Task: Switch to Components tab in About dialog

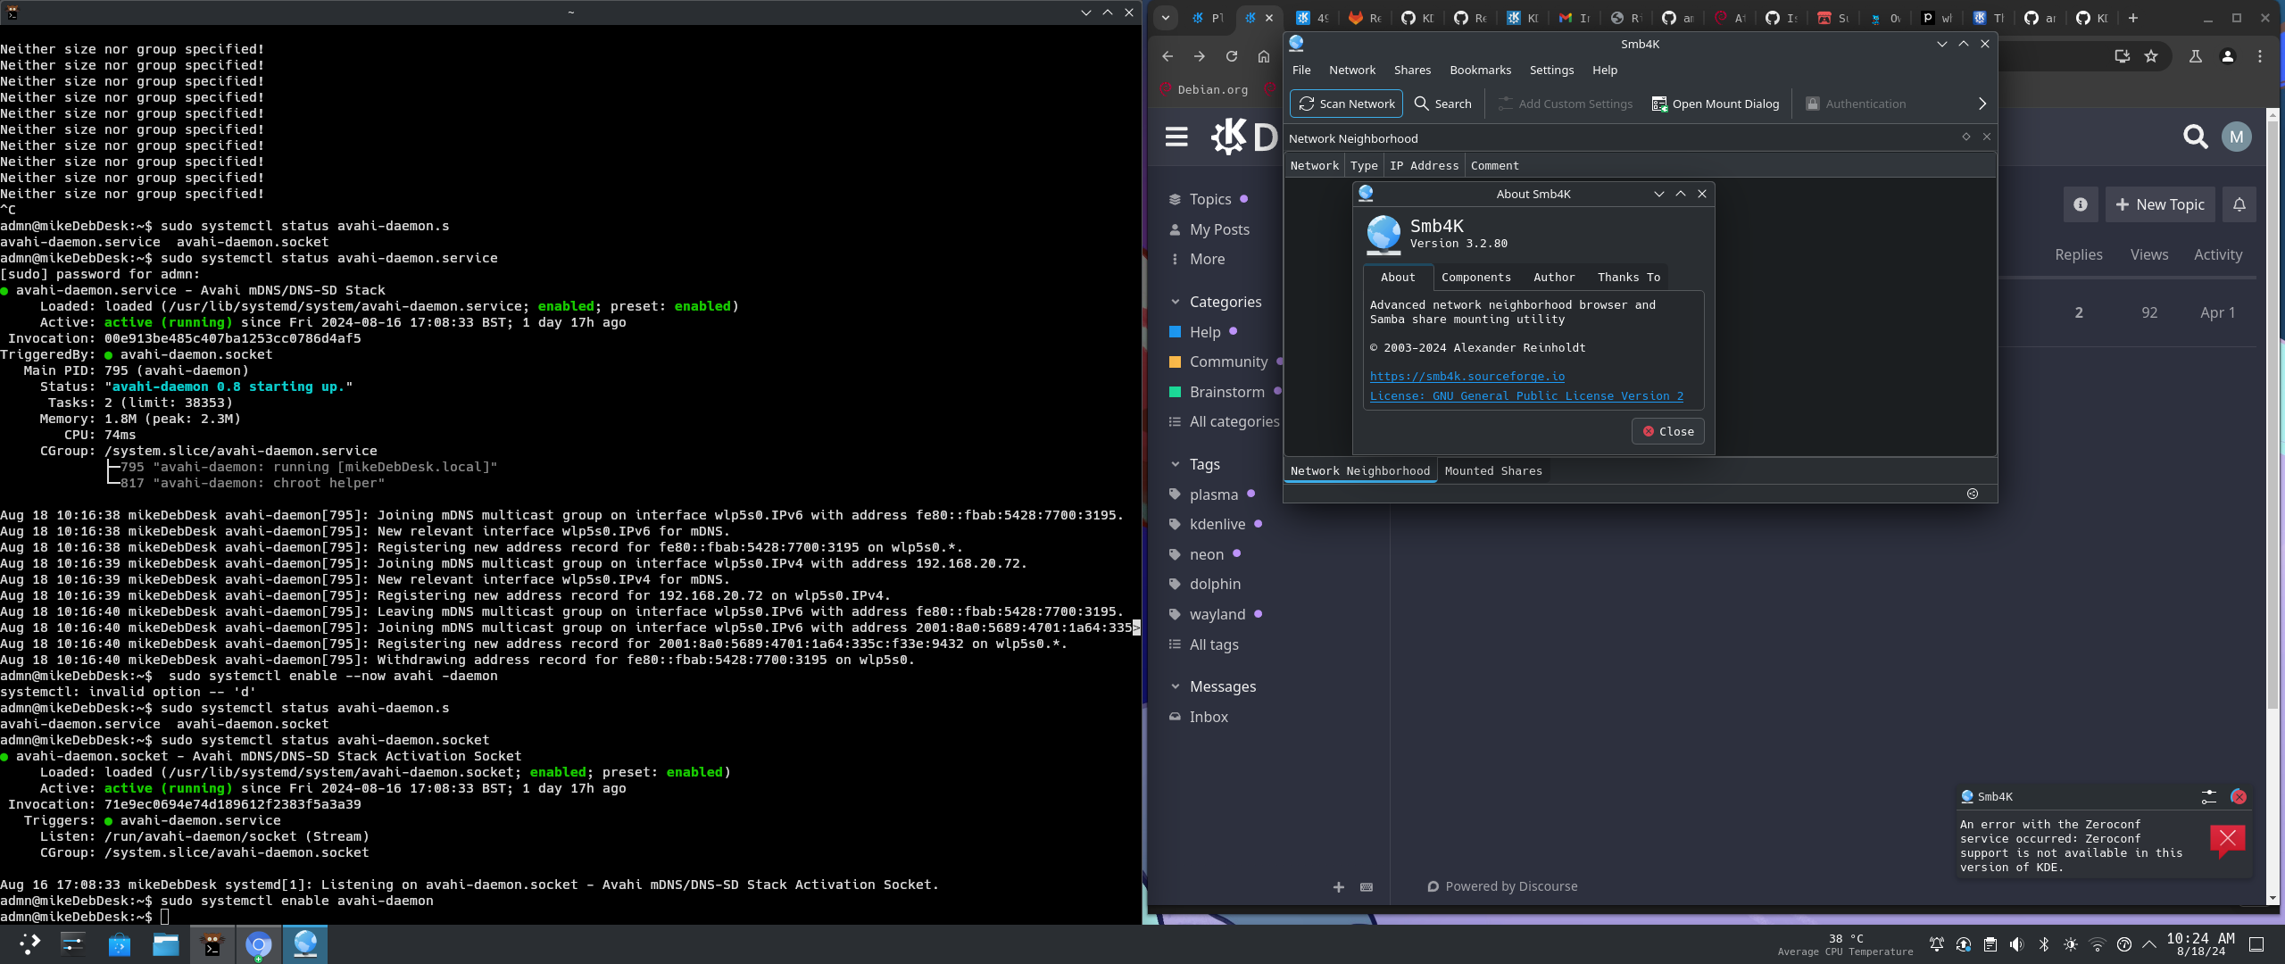Action: pyautogui.click(x=1475, y=278)
